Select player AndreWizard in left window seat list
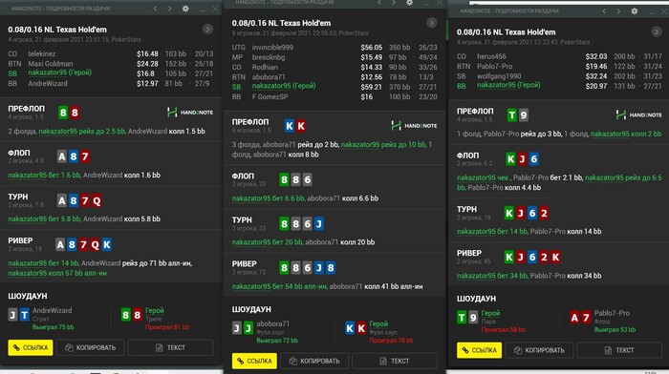This screenshot has width=669, height=374. 48,84
